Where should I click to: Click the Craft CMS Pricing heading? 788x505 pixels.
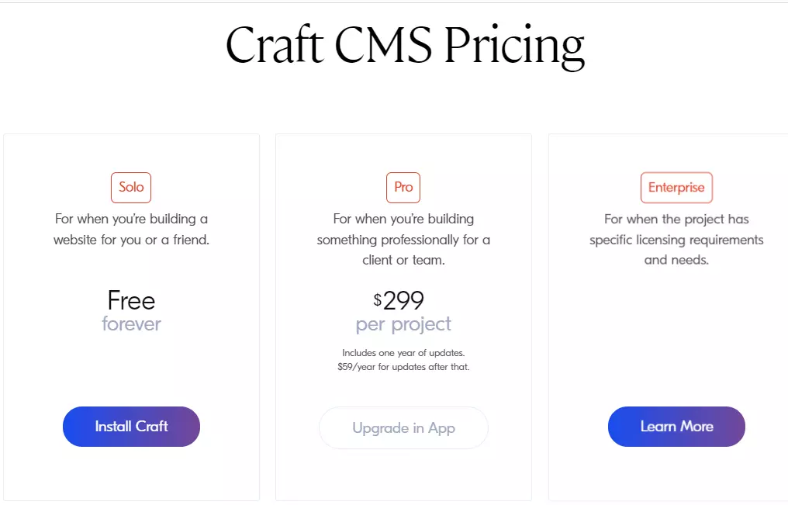click(405, 45)
